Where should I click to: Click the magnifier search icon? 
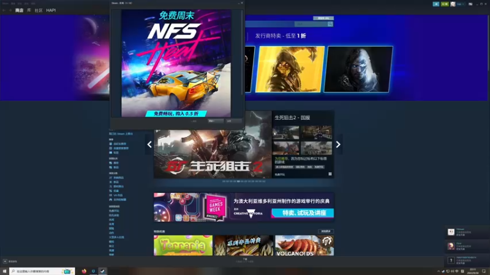(x=330, y=24)
